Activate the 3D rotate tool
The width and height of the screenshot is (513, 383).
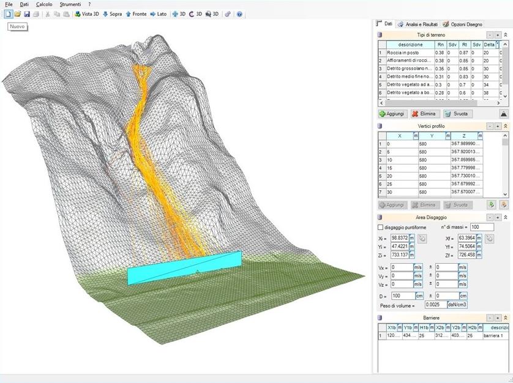click(195, 14)
